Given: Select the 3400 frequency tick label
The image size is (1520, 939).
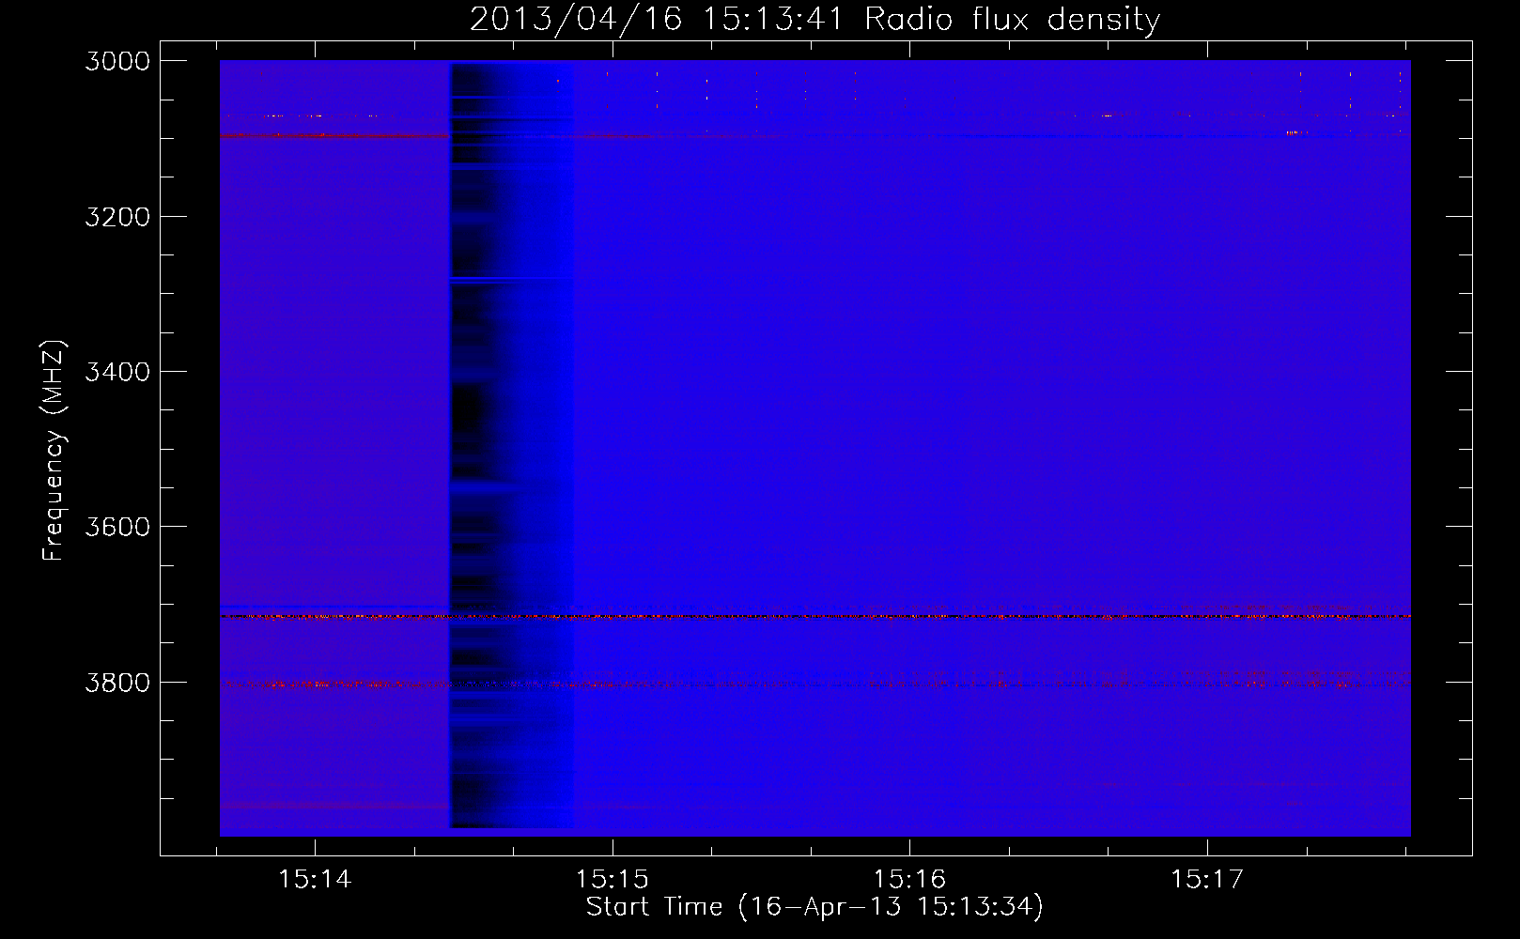Looking at the screenshot, I should click(117, 372).
